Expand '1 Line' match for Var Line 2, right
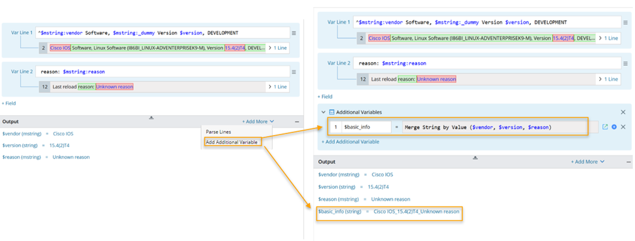 tap(608, 79)
